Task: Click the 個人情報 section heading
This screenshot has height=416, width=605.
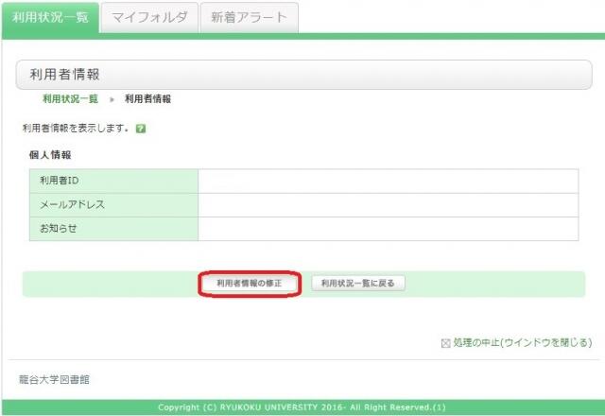Action: tap(51, 154)
